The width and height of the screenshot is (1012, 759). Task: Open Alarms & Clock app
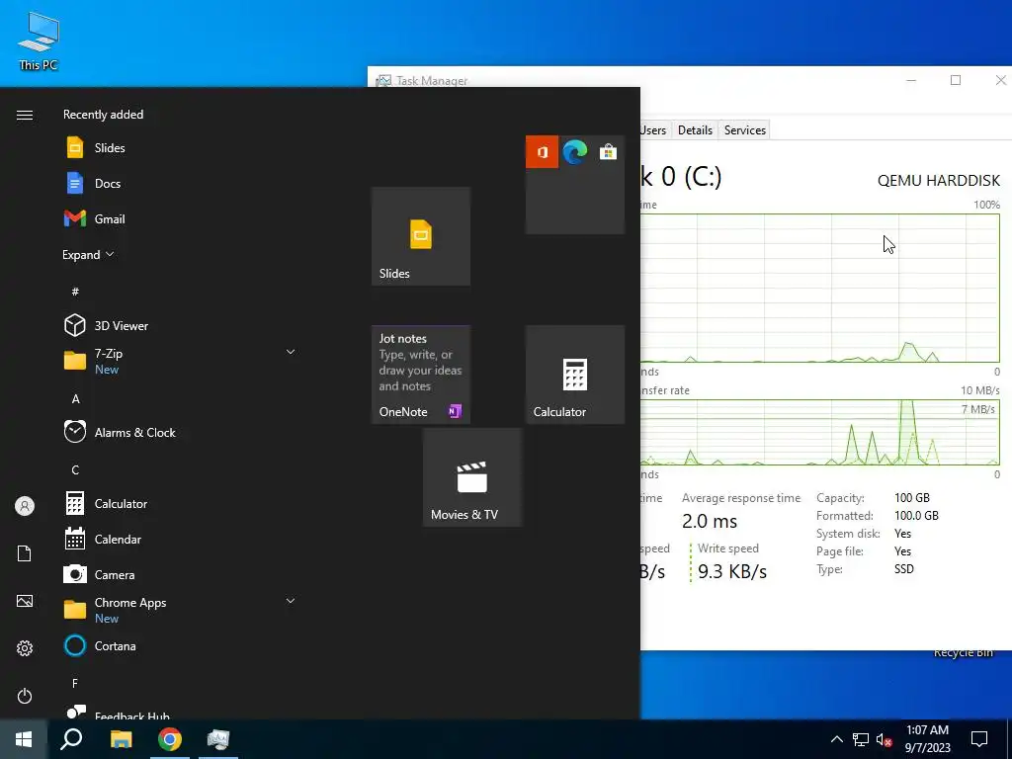tap(180, 432)
